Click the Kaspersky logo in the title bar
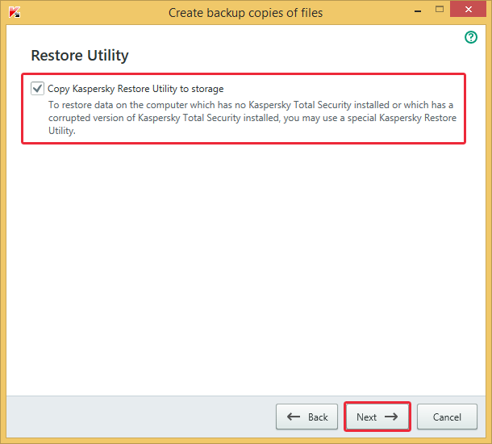The image size is (492, 444). coord(14,12)
